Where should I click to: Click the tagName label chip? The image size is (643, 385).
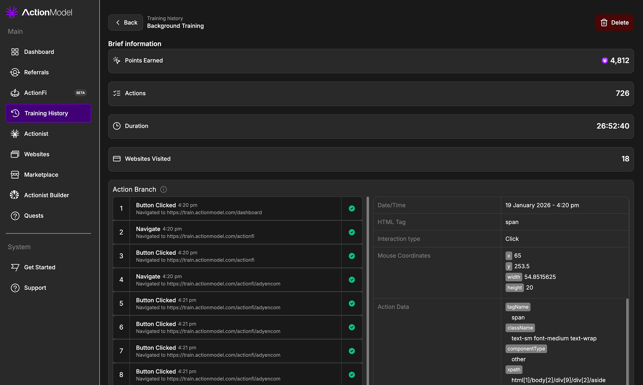518,307
